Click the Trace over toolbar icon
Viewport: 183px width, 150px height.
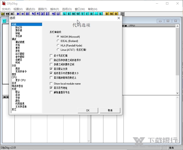tap(47, 14)
